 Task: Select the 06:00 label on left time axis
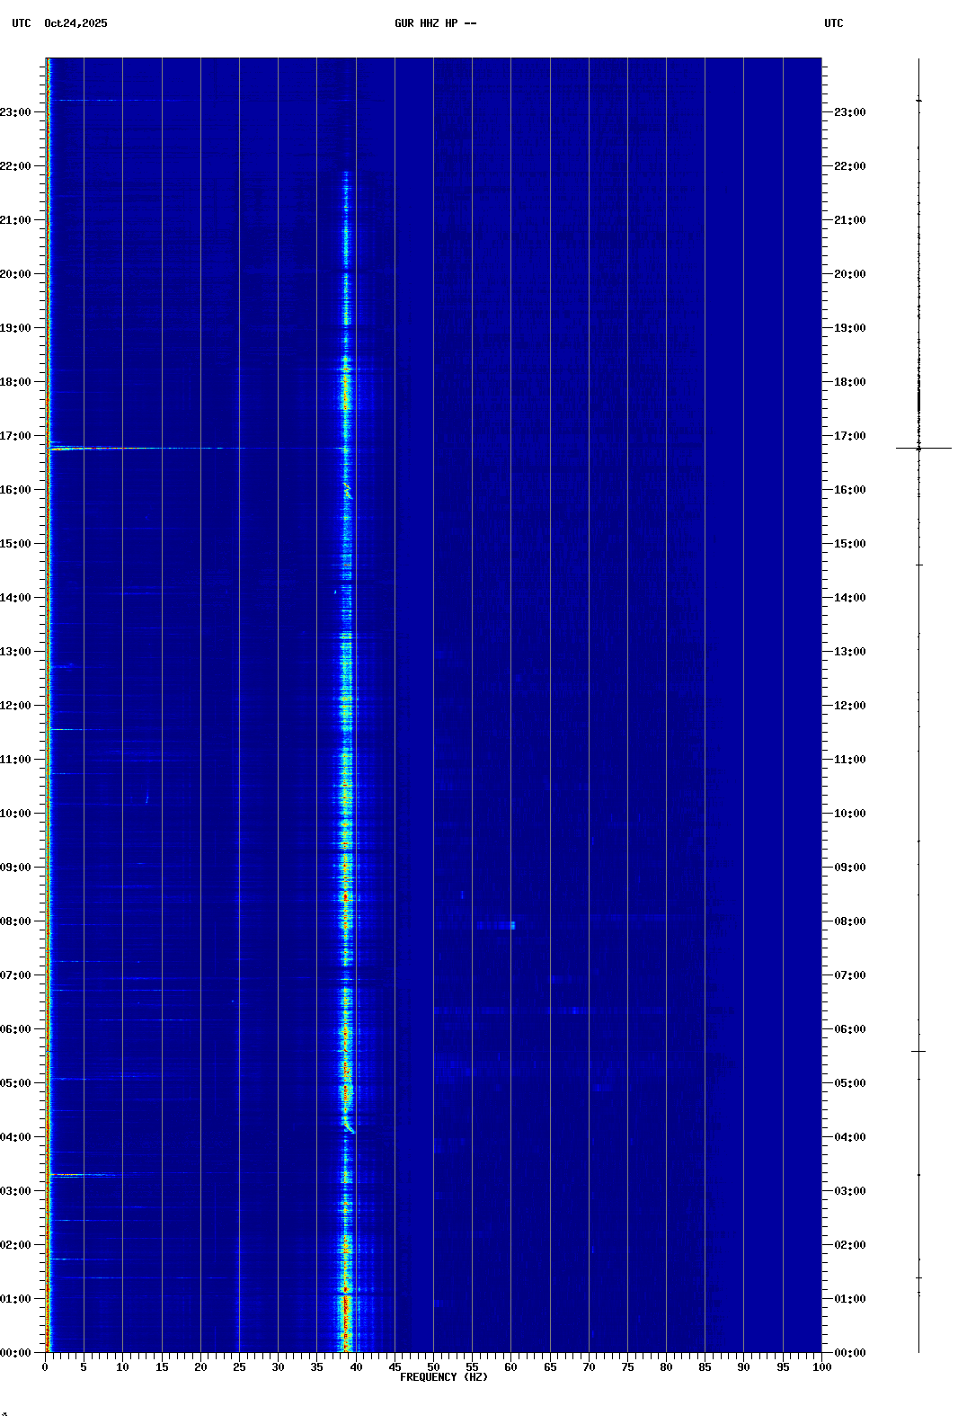(16, 1029)
